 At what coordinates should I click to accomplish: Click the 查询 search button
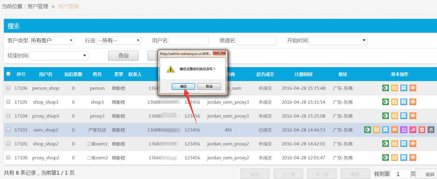point(123,56)
